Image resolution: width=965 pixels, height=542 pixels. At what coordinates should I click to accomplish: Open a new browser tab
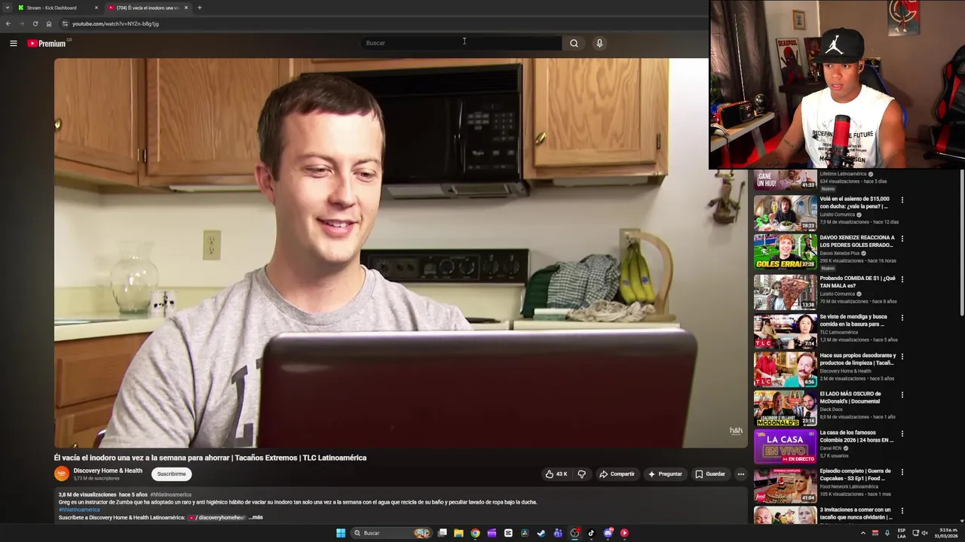[200, 8]
